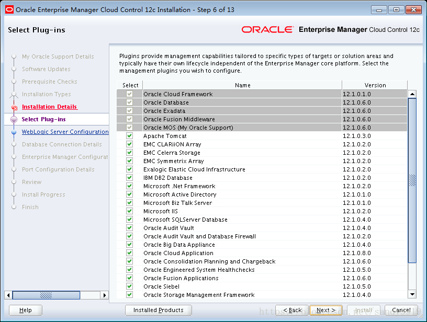
Task: Click the Oracle installer icon in title bar
Action: [x=9, y=10]
